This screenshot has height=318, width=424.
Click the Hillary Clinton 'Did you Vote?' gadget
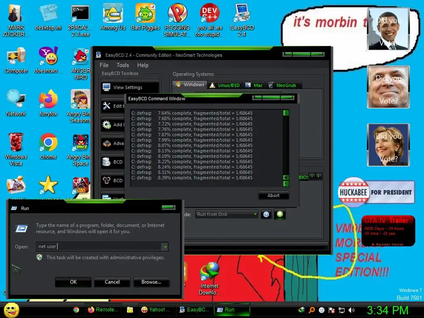tap(388, 145)
